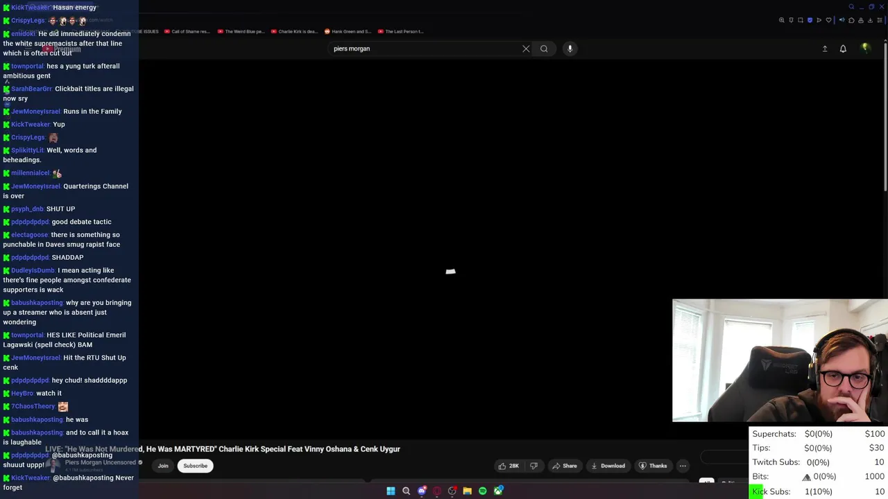
Task: Open browser downloads icon
Action: [870, 20]
